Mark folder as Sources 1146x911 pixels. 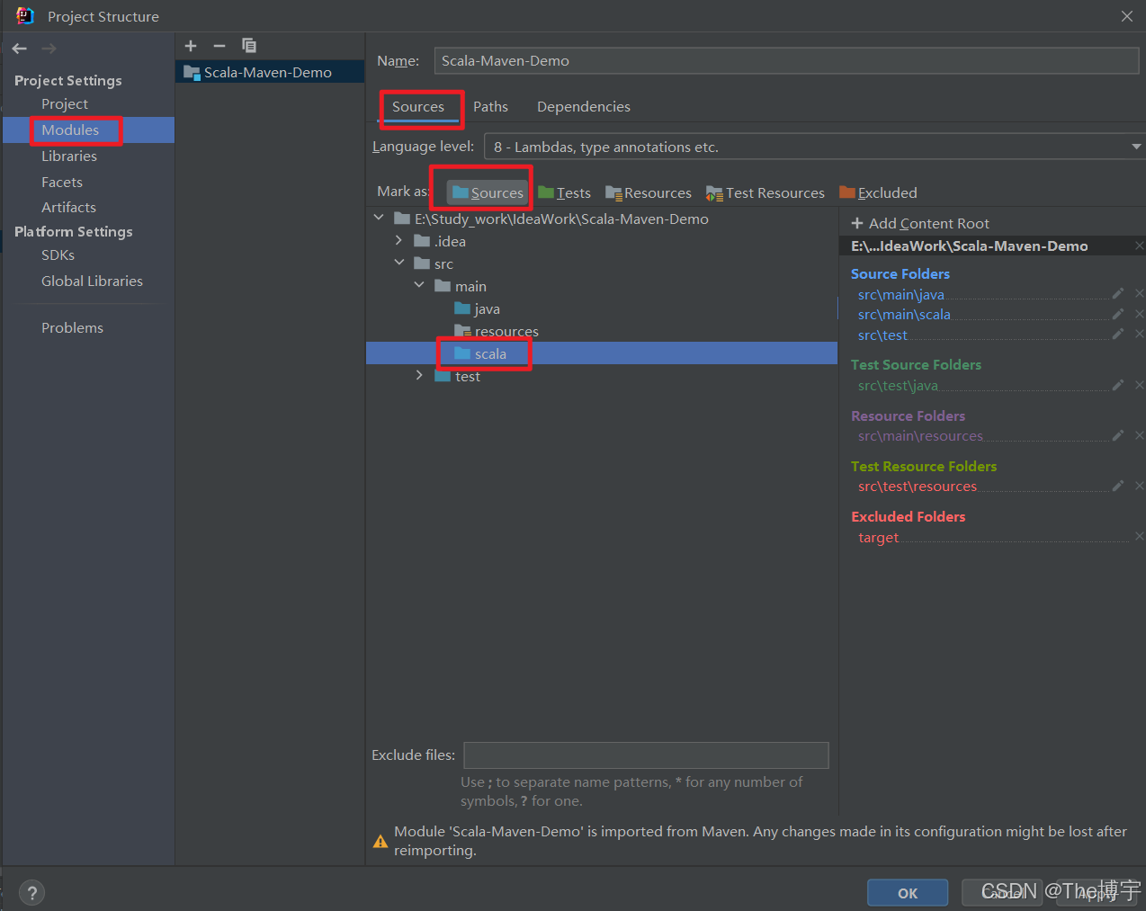pyautogui.click(x=488, y=192)
